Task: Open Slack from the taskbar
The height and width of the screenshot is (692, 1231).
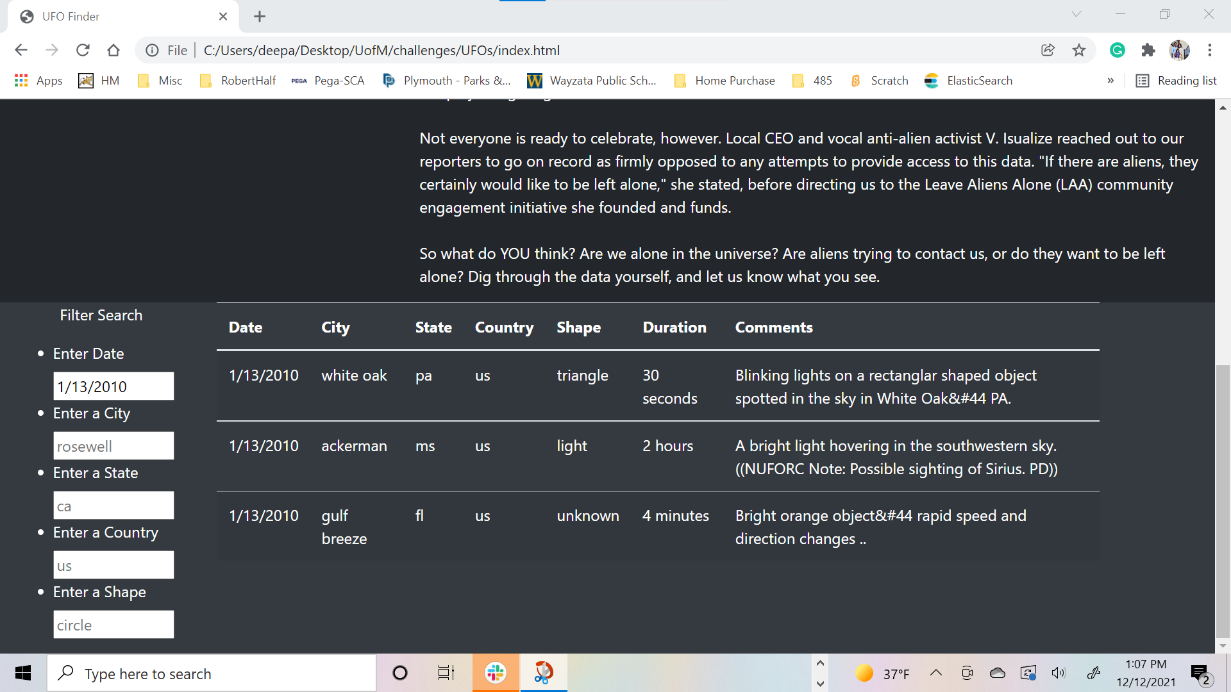Action: [495, 673]
